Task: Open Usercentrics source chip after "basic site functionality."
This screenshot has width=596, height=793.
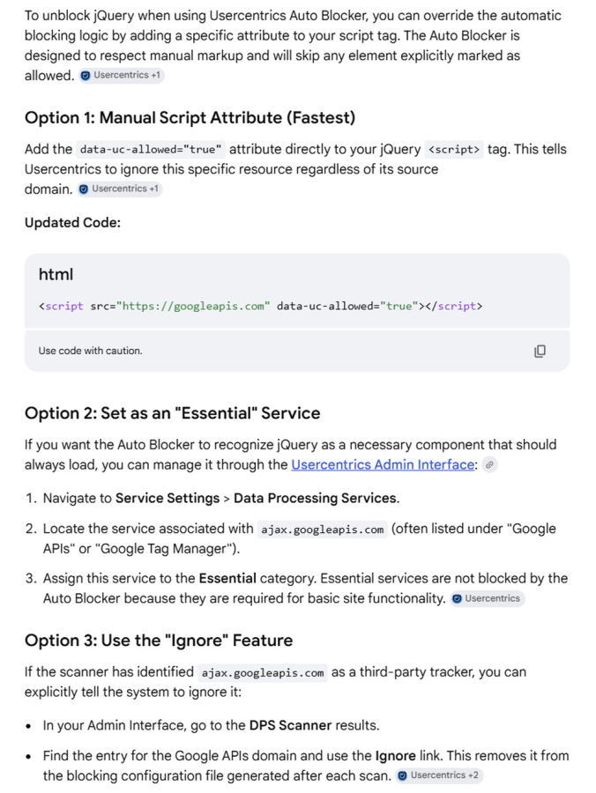Action: tap(488, 598)
